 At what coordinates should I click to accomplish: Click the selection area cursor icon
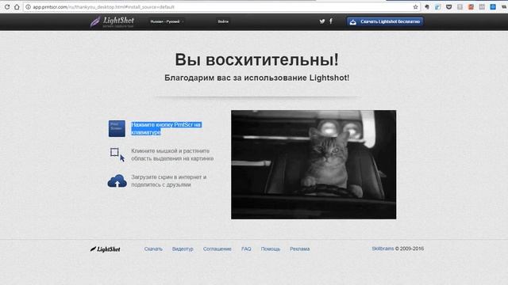pos(117,155)
